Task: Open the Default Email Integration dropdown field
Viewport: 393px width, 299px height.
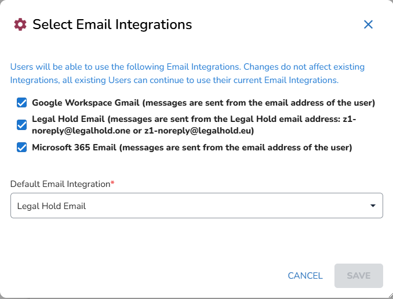Action: pos(196,206)
